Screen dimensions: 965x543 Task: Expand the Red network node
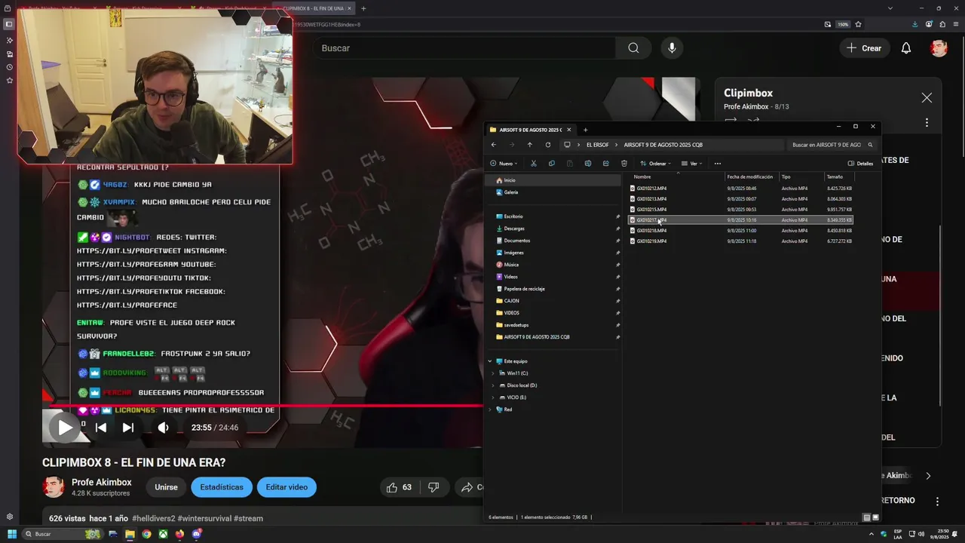[490, 410]
